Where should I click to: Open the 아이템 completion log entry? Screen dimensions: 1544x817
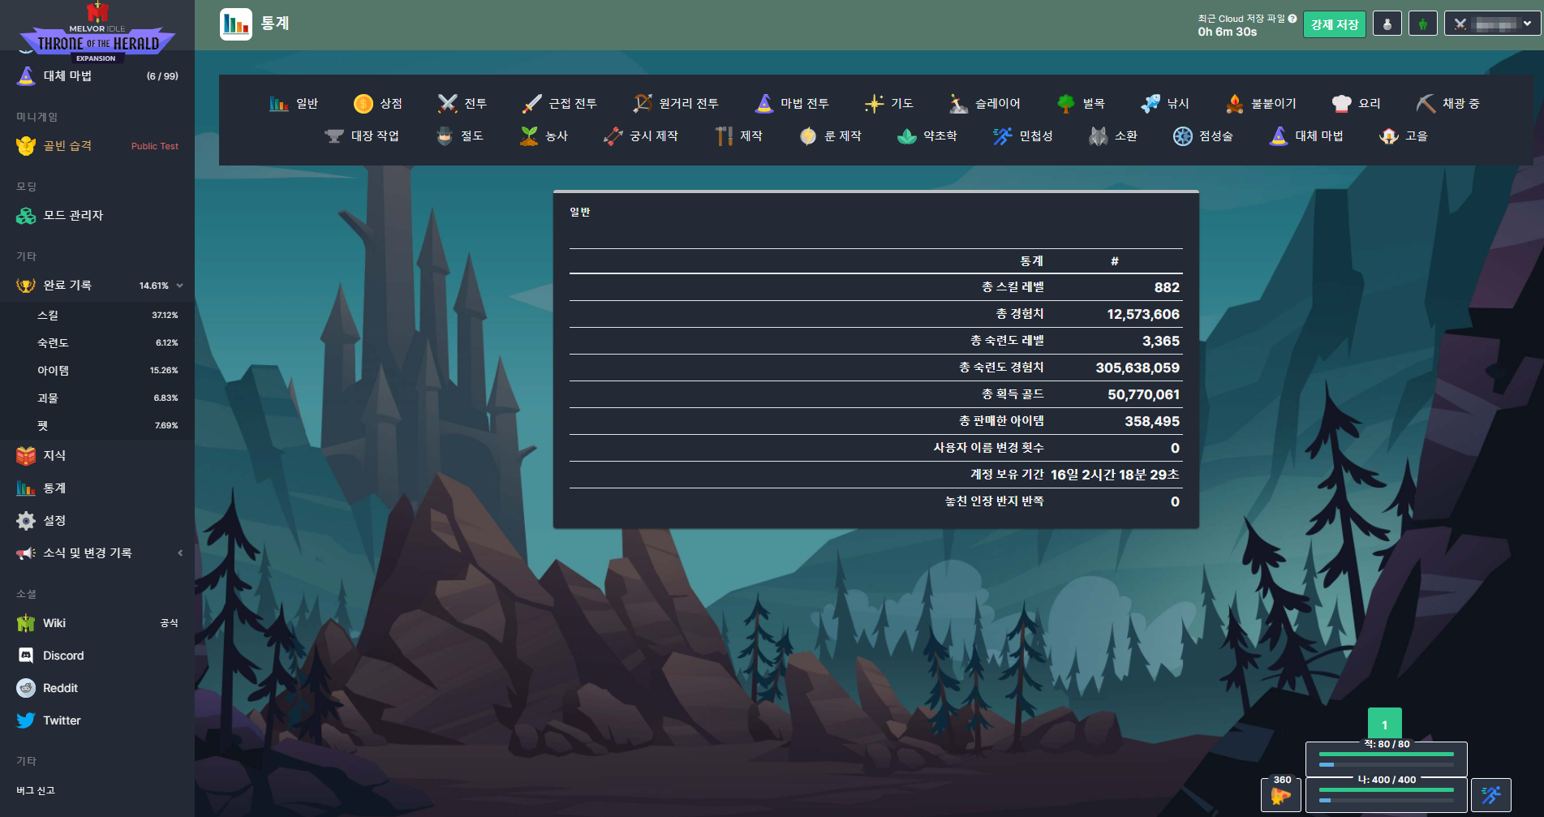pos(97,370)
